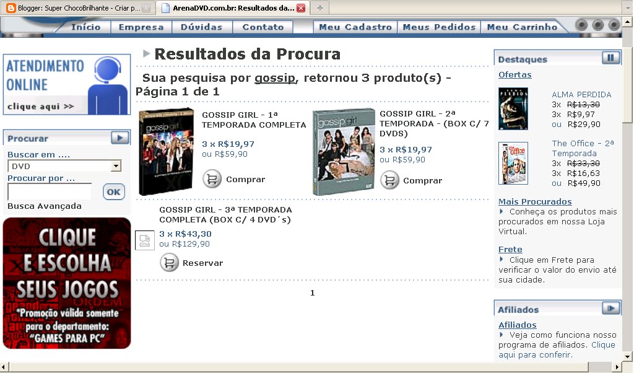
Task: Click the Gossip Girl season 2 cover image
Action: [344, 151]
